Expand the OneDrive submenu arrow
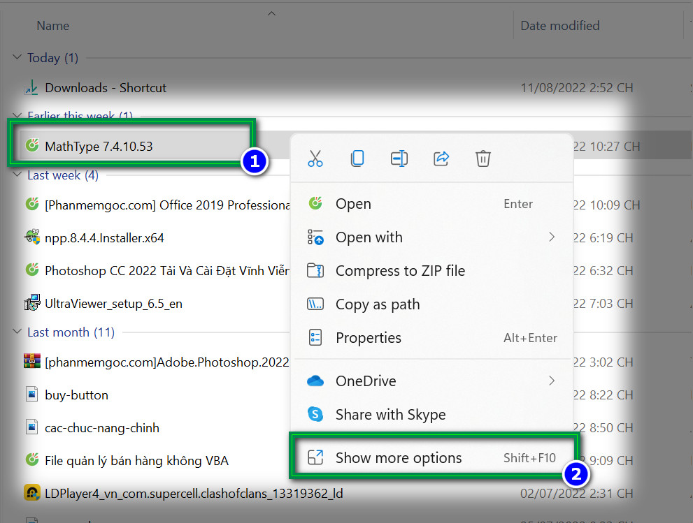 tap(552, 381)
